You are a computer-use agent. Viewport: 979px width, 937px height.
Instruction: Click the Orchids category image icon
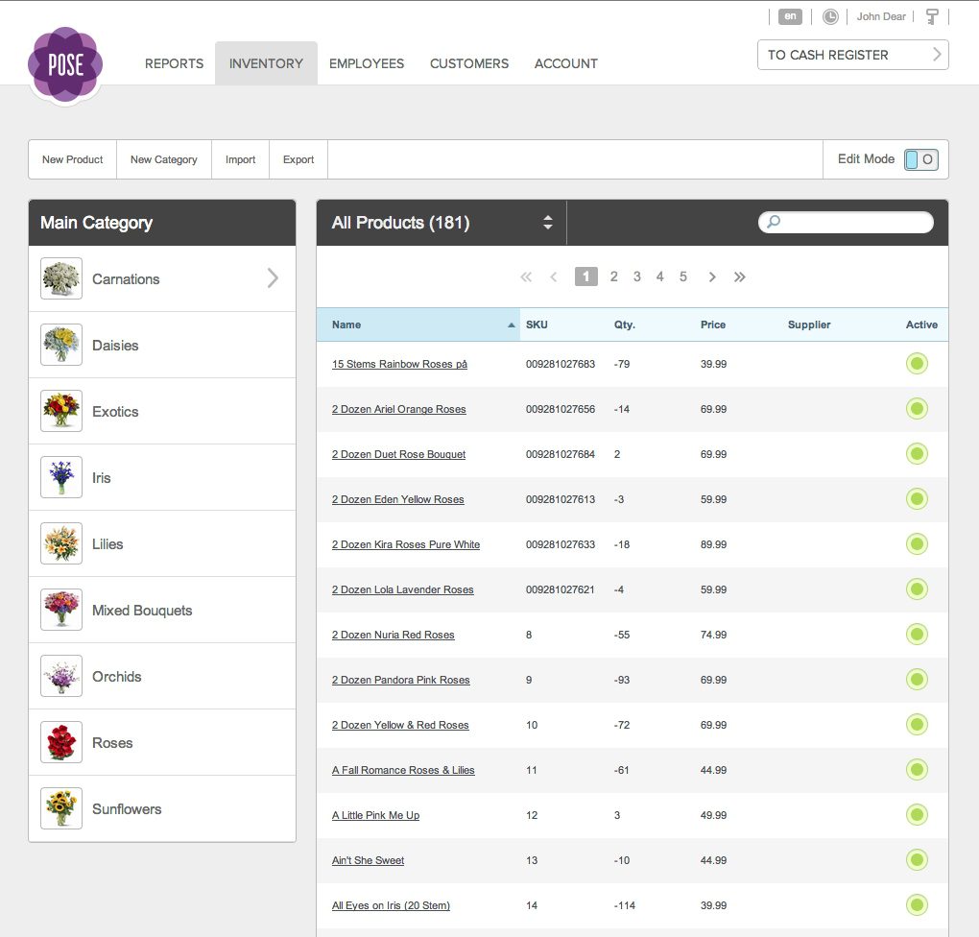(x=61, y=676)
